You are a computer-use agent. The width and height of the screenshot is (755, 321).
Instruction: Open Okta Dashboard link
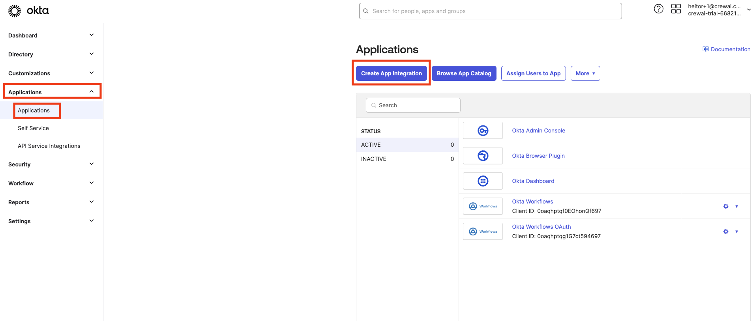point(533,181)
